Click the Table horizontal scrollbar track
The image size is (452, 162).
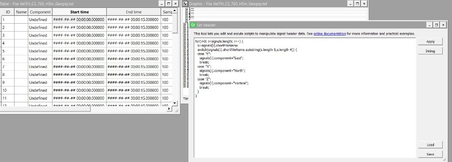(x=128, y=109)
